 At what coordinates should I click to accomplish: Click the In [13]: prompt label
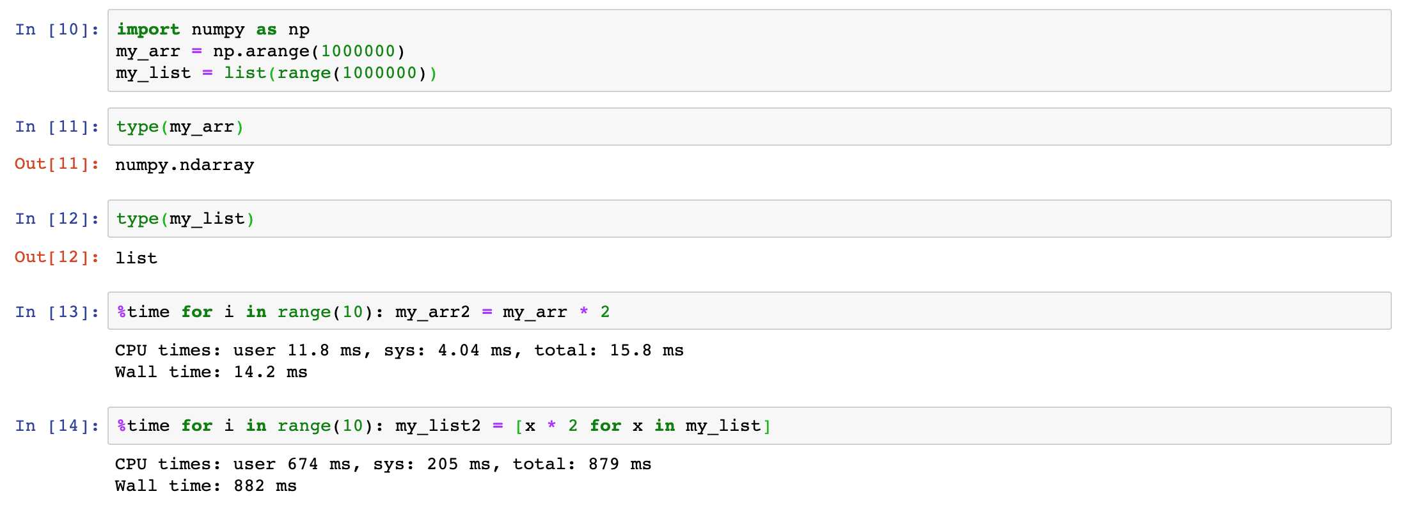[x=57, y=312]
